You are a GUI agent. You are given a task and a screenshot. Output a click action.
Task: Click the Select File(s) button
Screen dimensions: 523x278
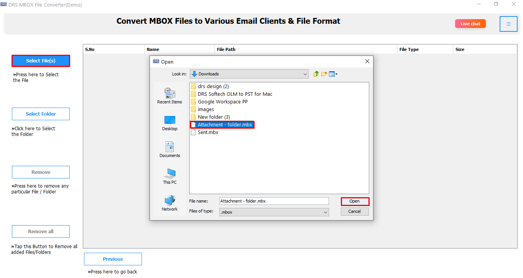[41, 61]
